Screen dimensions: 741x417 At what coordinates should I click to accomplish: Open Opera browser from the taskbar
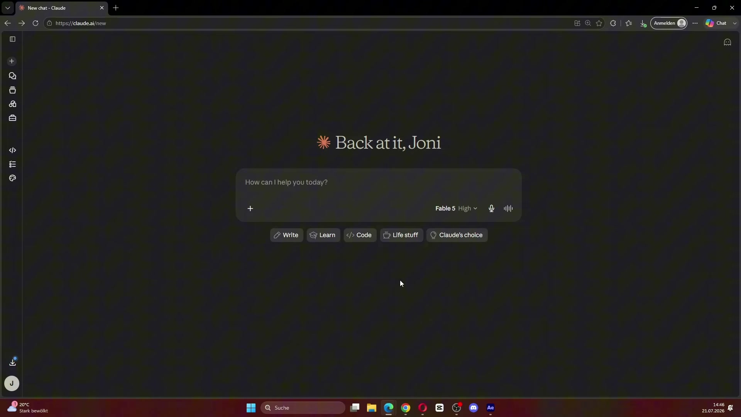(423, 408)
